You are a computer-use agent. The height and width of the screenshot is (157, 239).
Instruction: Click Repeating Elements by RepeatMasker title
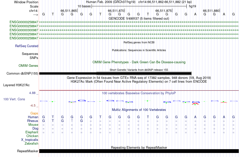[139, 147]
